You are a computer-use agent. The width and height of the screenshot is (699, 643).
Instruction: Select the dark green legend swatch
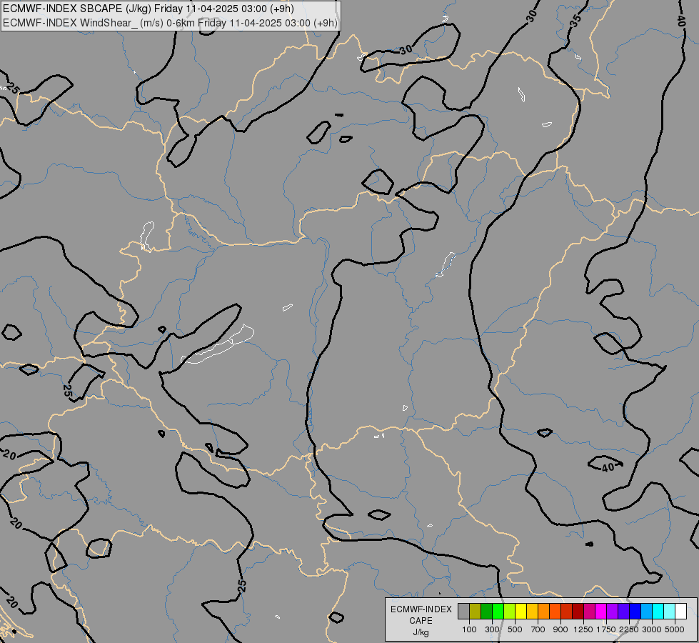click(486, 611)
